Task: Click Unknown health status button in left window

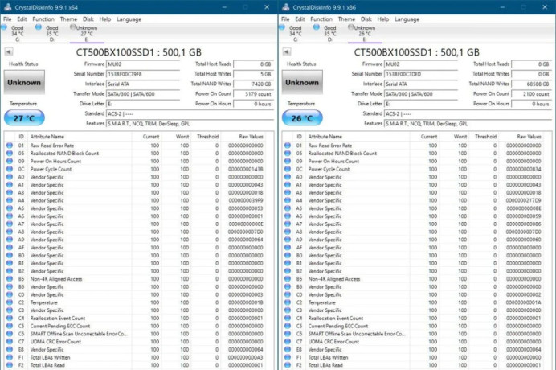Action: [x=24, y=82]
